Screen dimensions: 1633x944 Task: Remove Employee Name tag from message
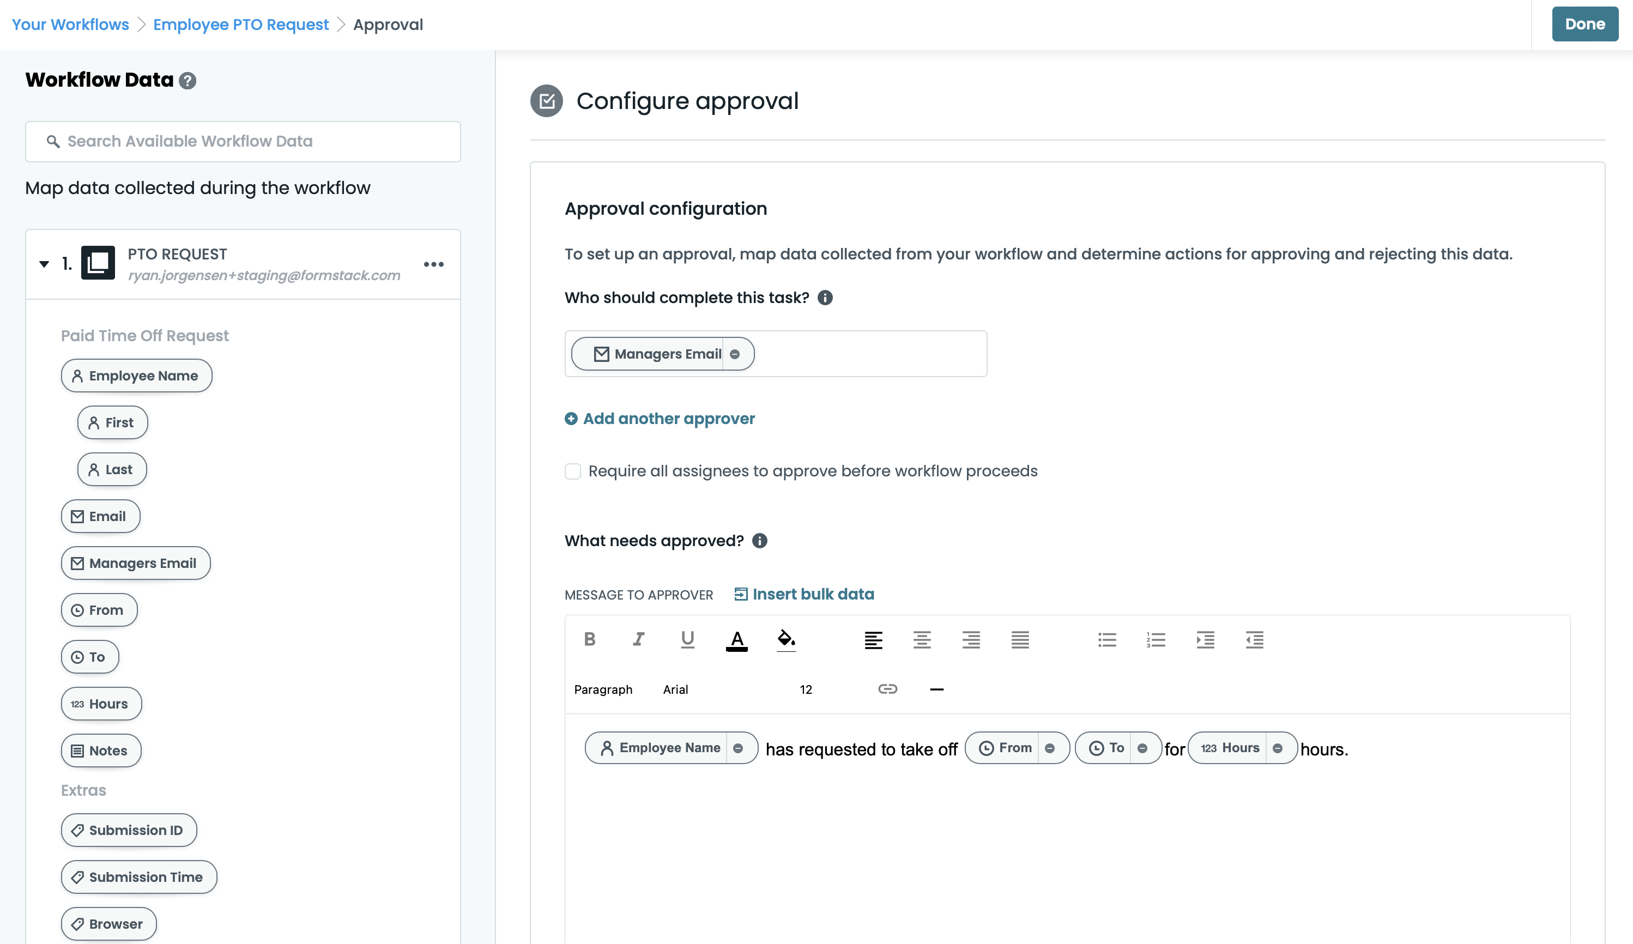point(738,748)
